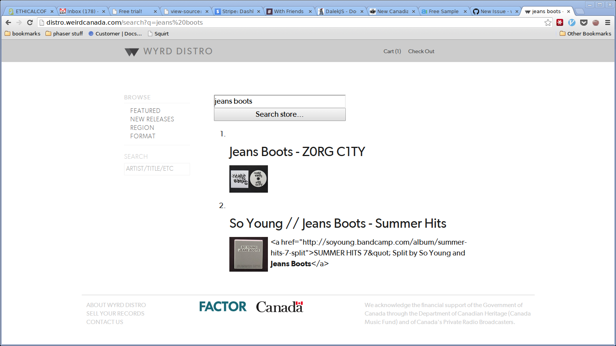616x346 pixels.
Task: Browse by FORMAT
Action: point(143,136)
